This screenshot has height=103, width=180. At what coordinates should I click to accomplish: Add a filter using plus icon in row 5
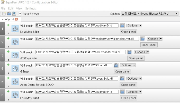point(8,78)
